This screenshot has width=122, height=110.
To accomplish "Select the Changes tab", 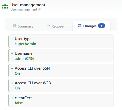I will point(91,26).
